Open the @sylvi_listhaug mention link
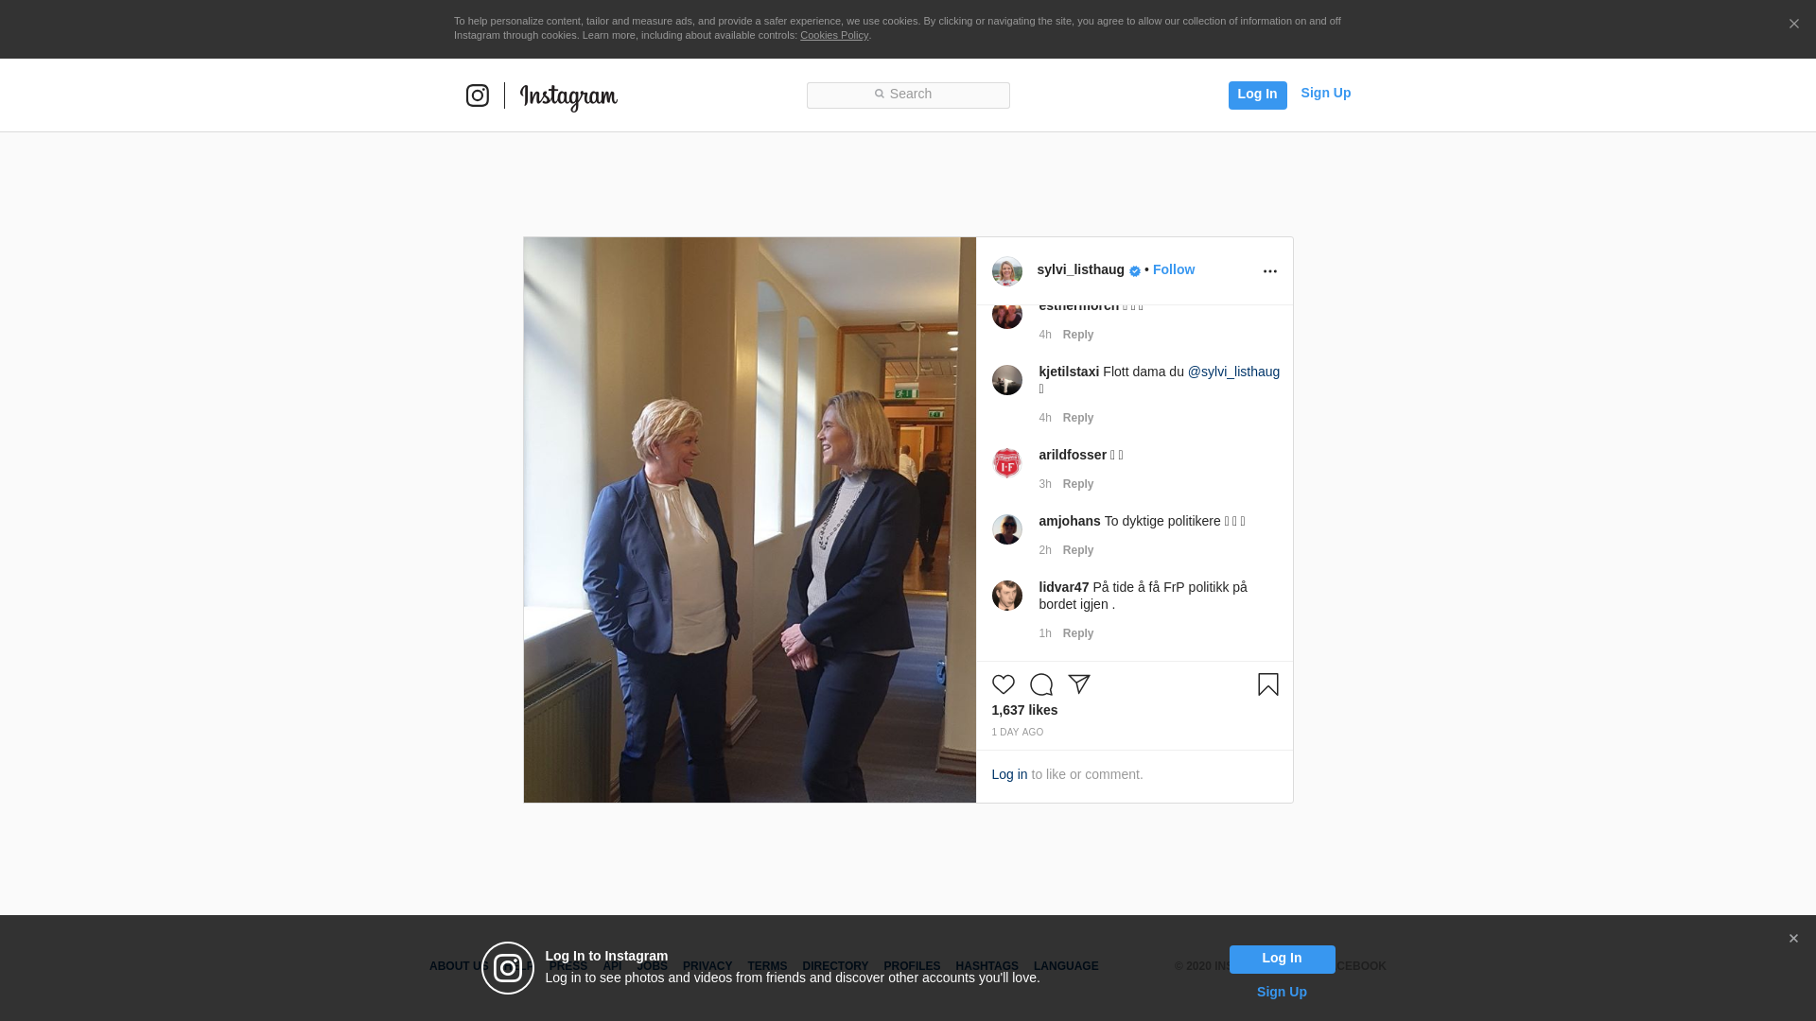Image resolution: width=1816 pixels, height=1021 pixels. [x=1233, y=372]
